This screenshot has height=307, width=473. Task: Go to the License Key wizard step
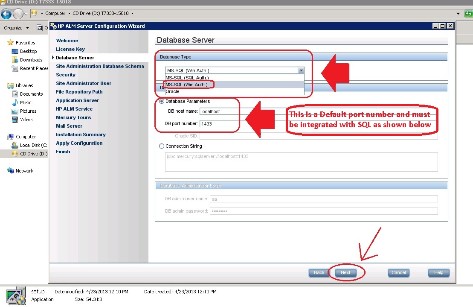(x=70, y=49)
